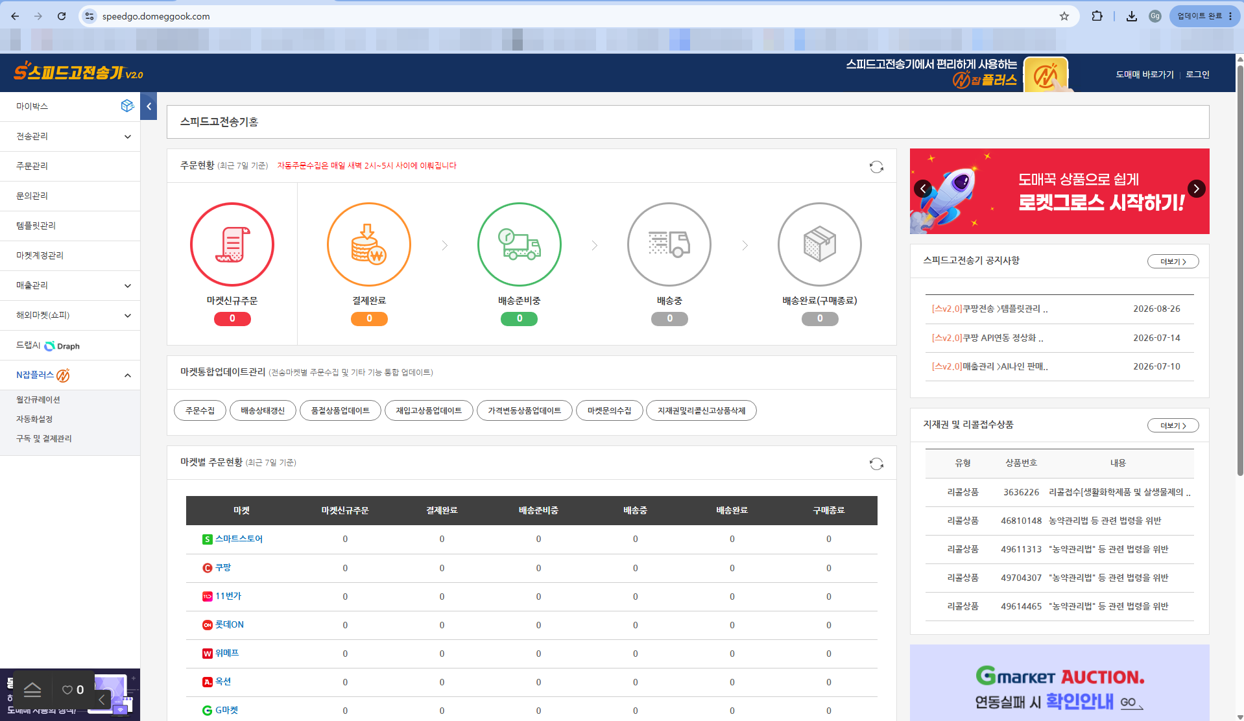Click the 배송준비중 truck icon
The height and width of the screenshot is (721, 1244).
(x=520, y=244)
